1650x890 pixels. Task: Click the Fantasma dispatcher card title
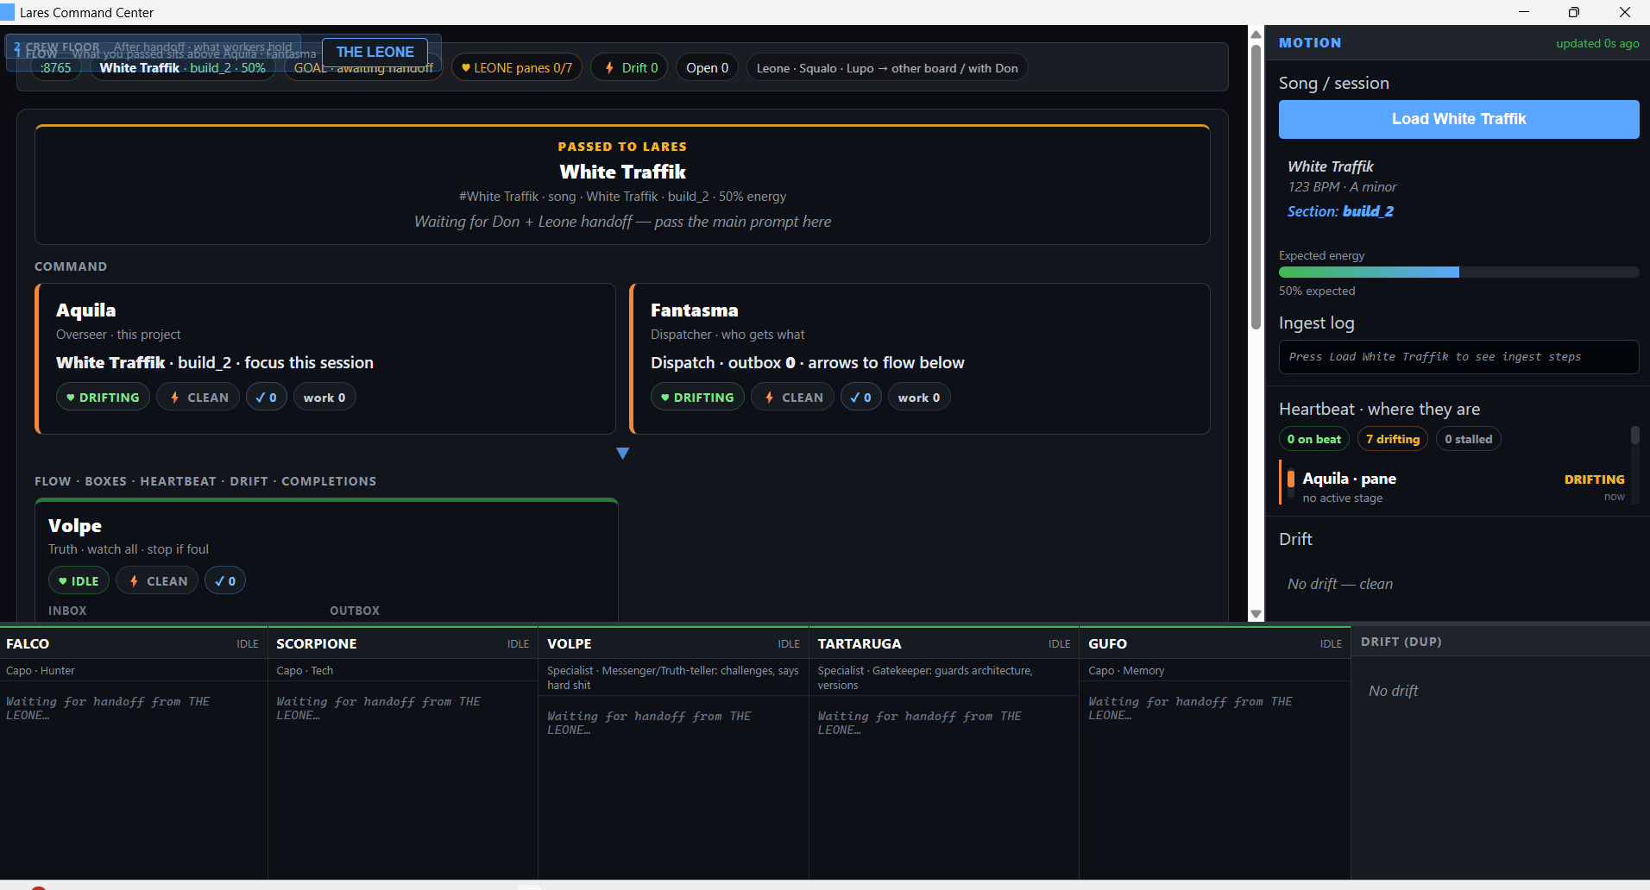pos(695,310)
